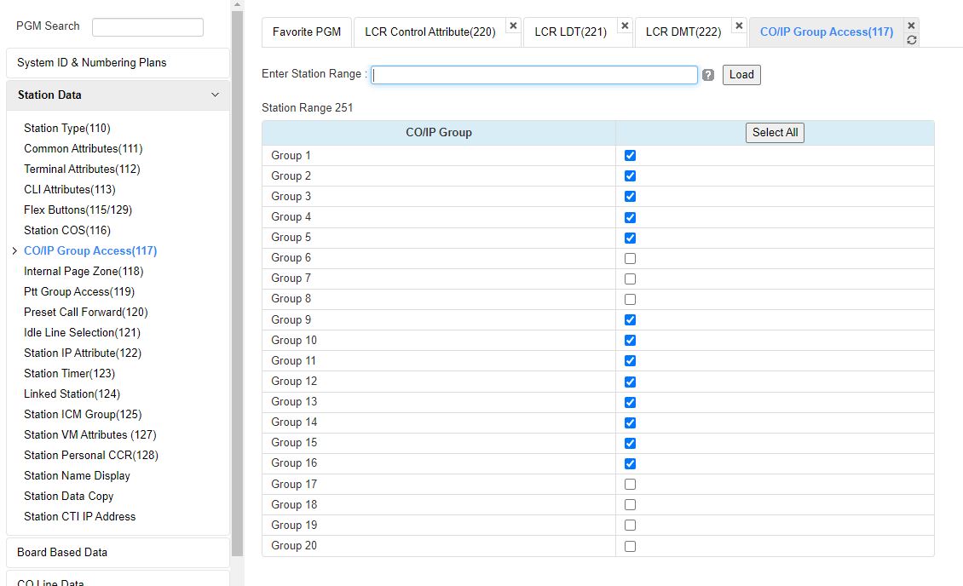Click the left panel vertical scrollbar
963x586 pixels.
pos(237,256)
